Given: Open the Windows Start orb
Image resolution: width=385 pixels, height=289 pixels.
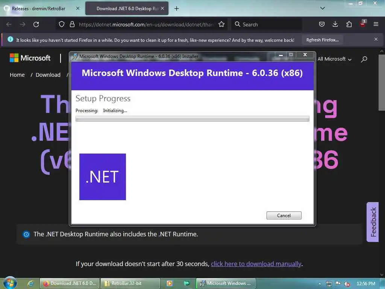Looking at the screenshot, I should tap(10, 283).
